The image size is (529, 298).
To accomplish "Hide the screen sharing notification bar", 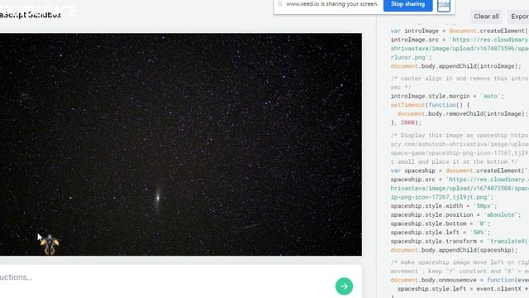I will tap(444, 5).
